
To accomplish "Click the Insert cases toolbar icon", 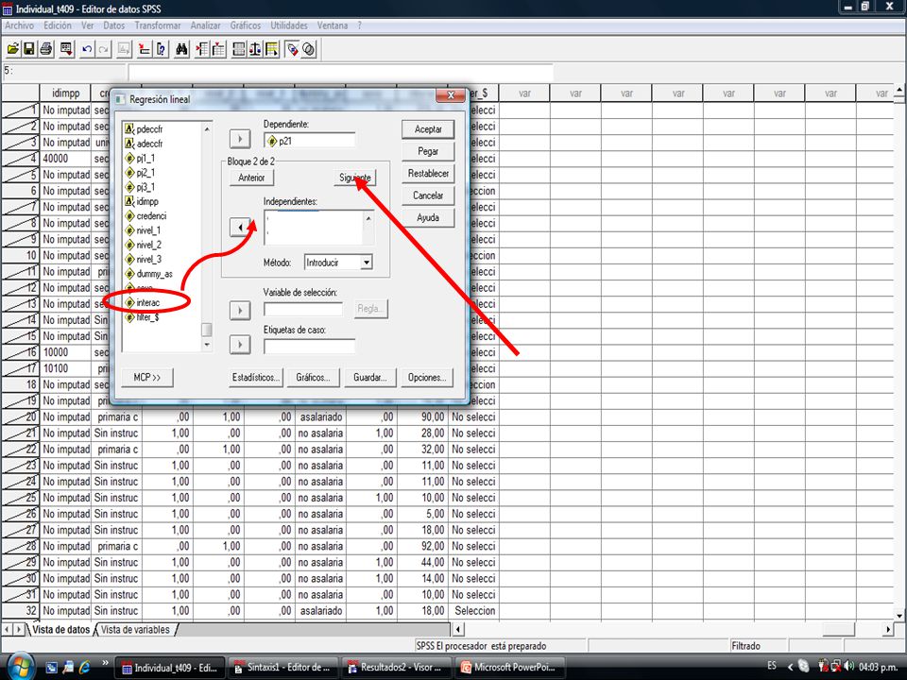I will (x=202, y=50).
